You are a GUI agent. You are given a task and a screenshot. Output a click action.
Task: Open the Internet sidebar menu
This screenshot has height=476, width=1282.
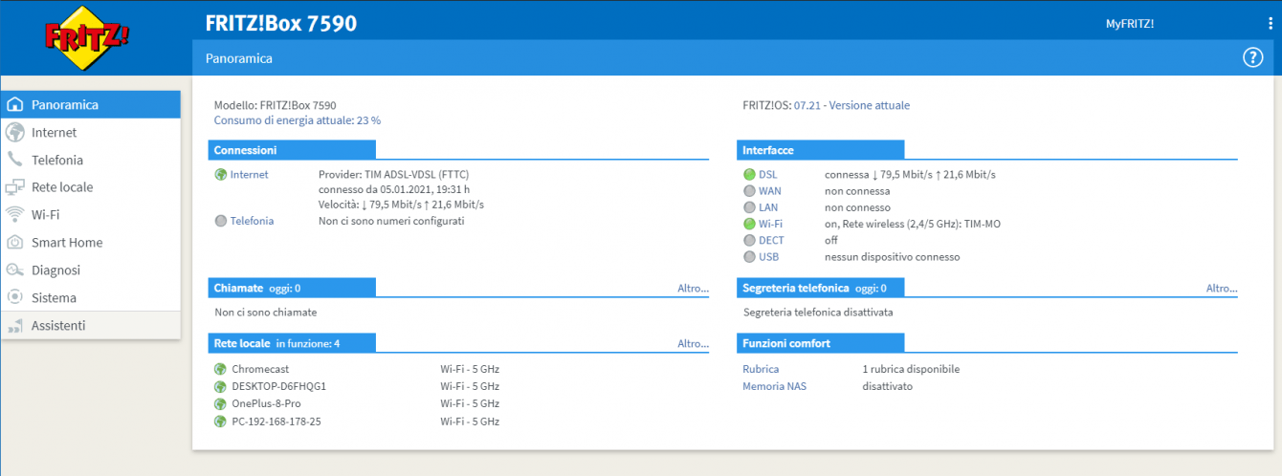point(90,132)
